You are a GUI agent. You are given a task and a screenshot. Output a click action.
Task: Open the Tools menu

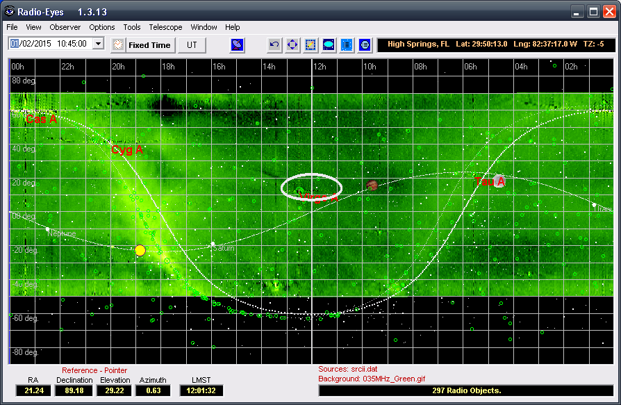tap(132, 27)
